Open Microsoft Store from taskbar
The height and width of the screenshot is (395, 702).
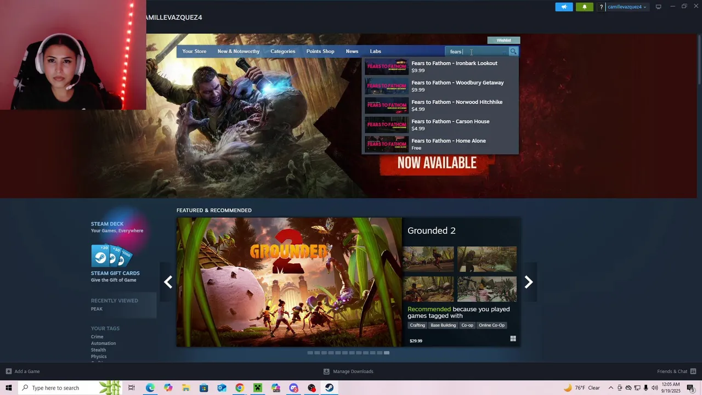click(x=203, y=388)
